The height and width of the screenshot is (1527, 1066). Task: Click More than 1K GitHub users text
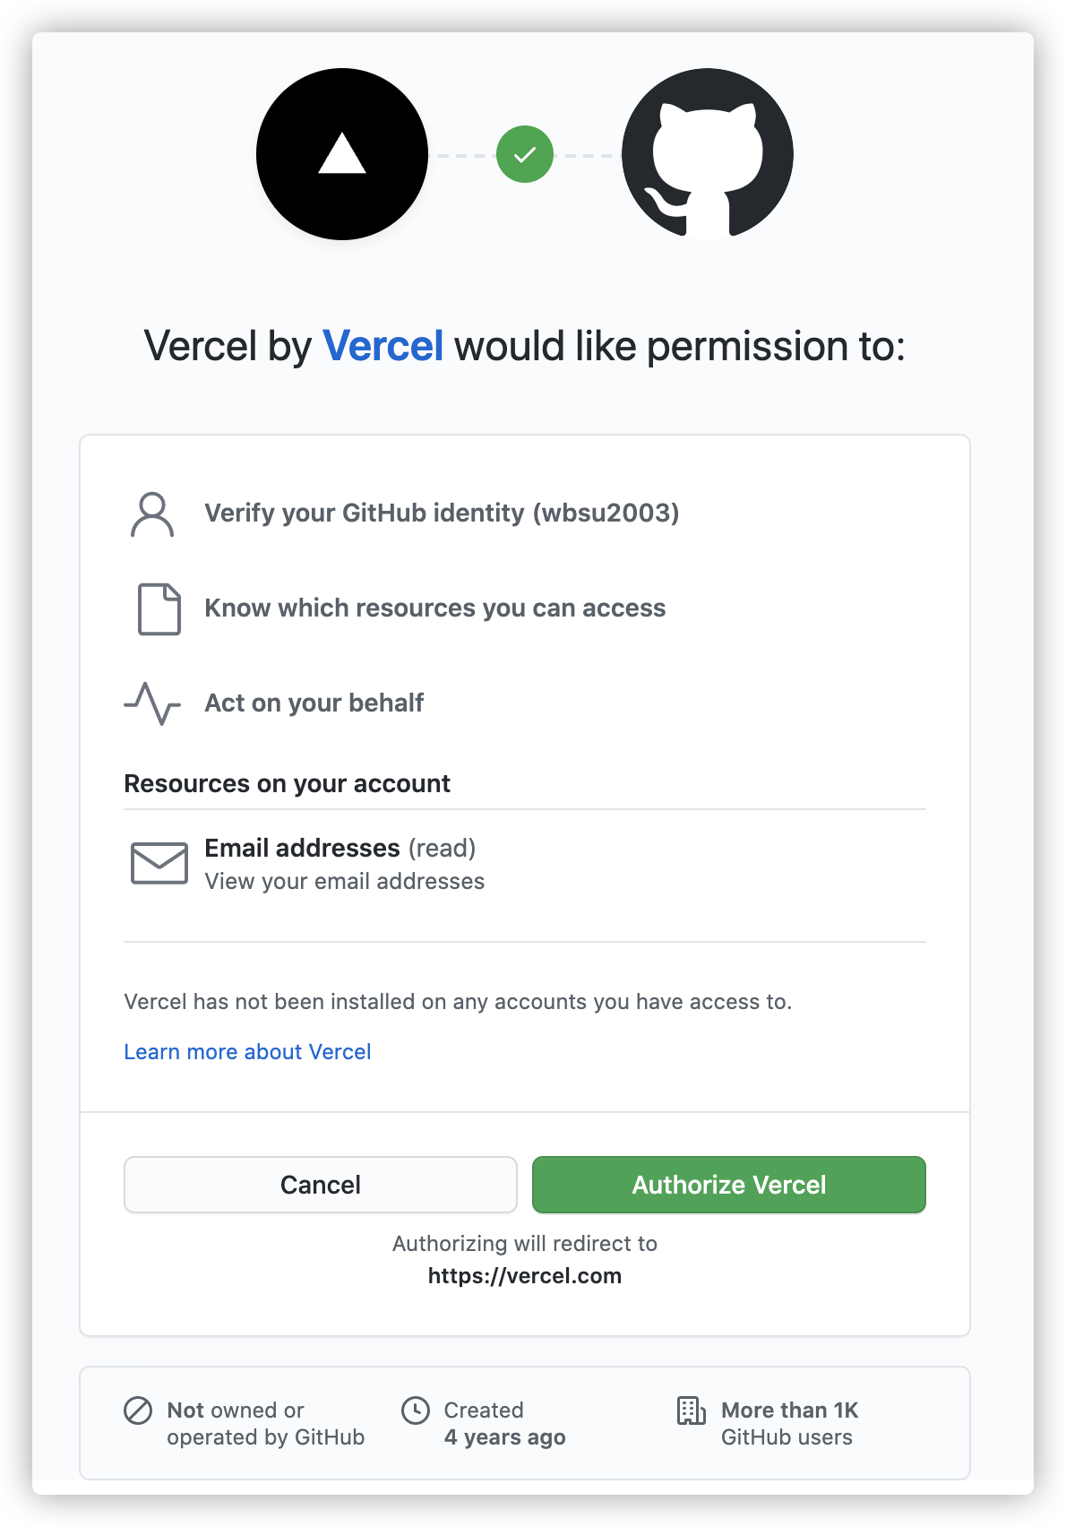point(789,1423)
